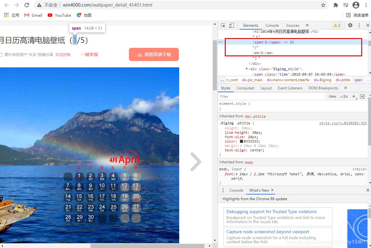Select the em 5 element line
The image size is (371, 248).
(x=263, y=53)
